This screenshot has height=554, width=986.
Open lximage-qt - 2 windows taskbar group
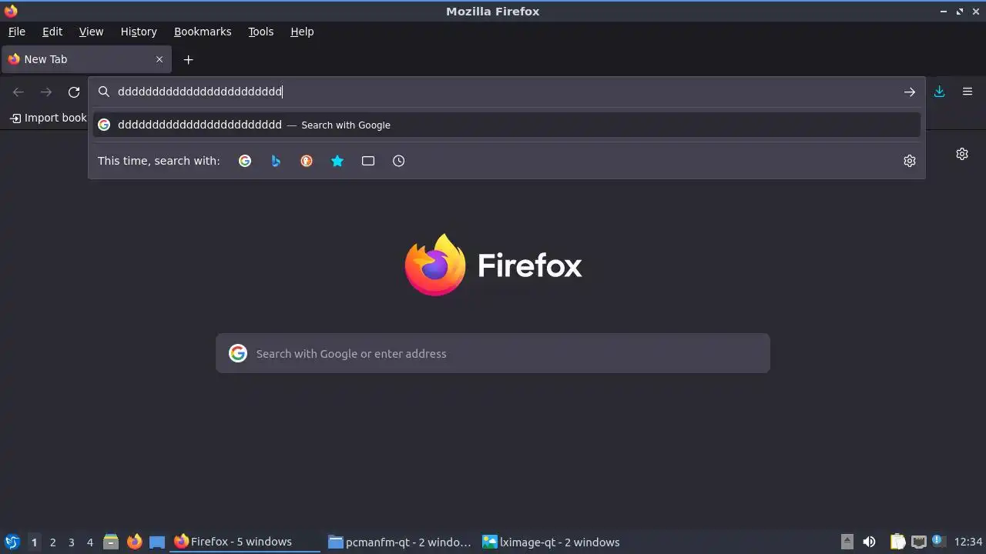click(553, 542)
